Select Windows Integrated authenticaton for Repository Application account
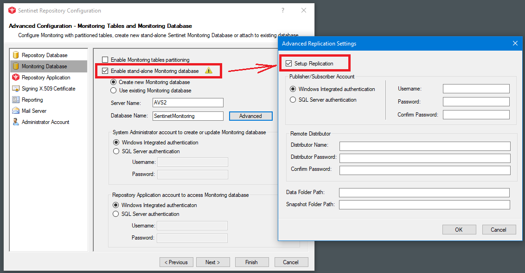Image resolution: width=525 pixels, height=273 pixels. 116,205
